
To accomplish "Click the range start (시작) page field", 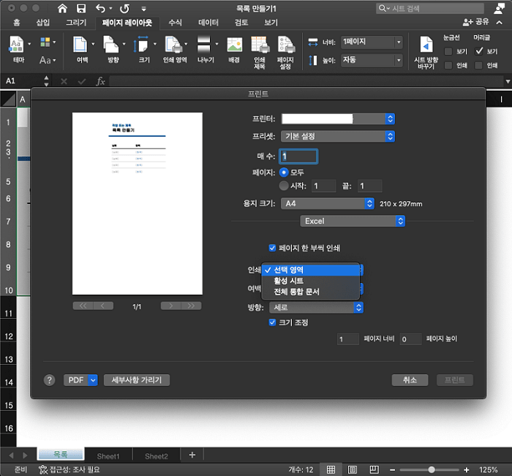I will [x=323, y=186].
